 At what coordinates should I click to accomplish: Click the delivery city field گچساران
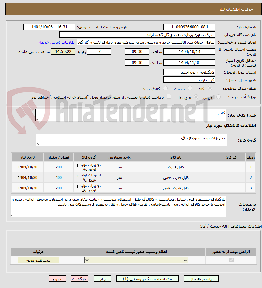[189, 80]
